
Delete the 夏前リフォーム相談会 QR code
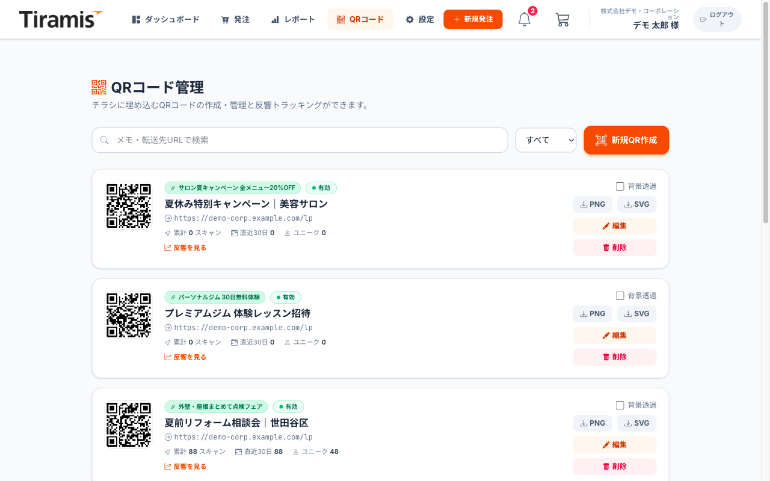click(x=615, y=467)
